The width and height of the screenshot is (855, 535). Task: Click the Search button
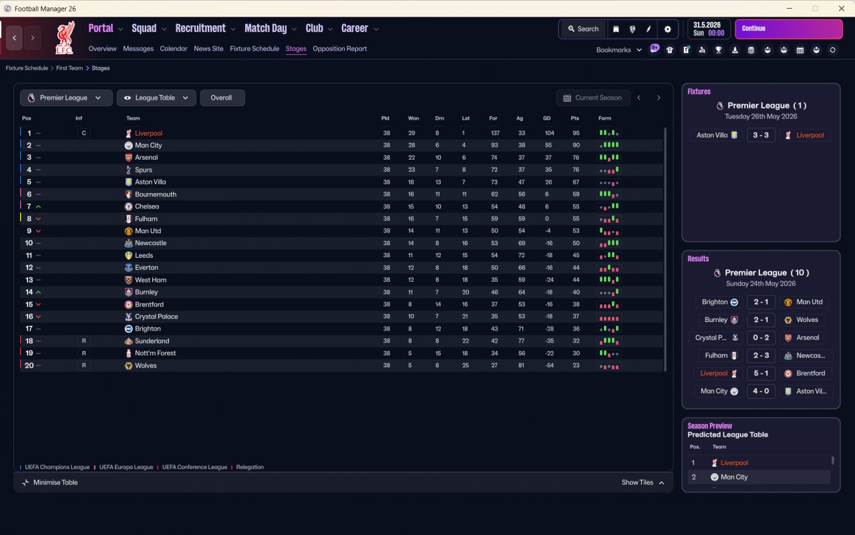(x=583, y=29)
